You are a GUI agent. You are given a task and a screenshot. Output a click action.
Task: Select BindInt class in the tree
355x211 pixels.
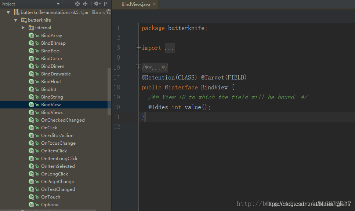(49, 89)
